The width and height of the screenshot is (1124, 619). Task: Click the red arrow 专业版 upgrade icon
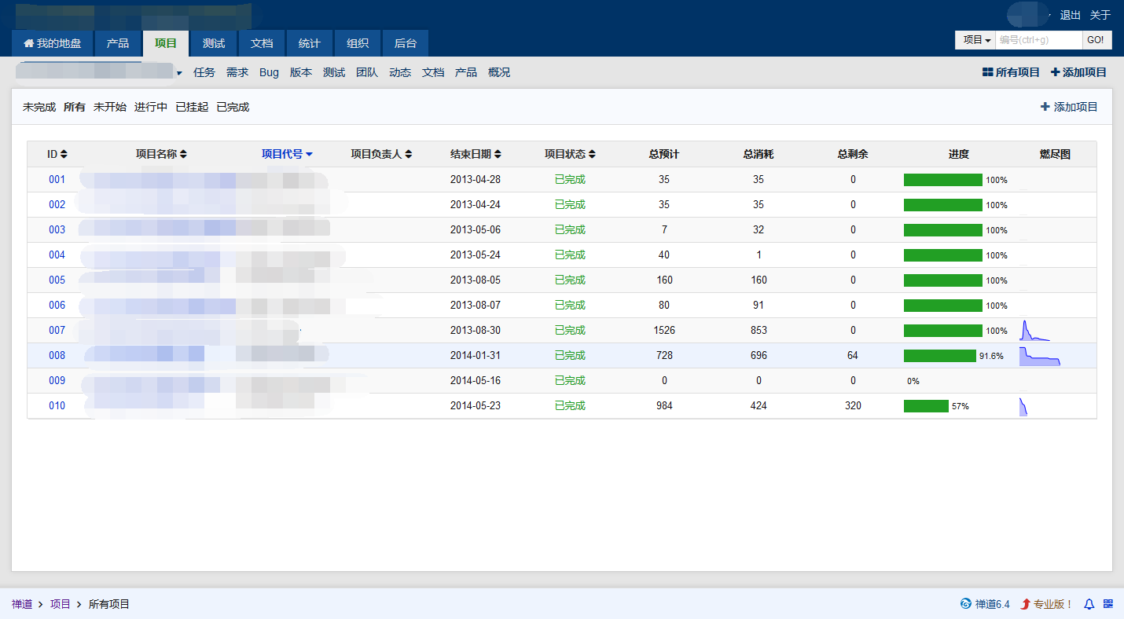click(x=1025, y=604)
